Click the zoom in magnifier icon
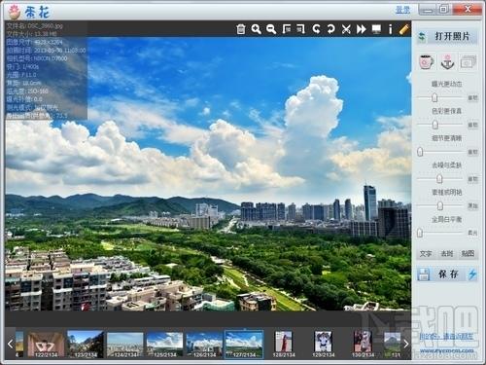The height and width of the screenshot is (365, 486). [256, 29]
